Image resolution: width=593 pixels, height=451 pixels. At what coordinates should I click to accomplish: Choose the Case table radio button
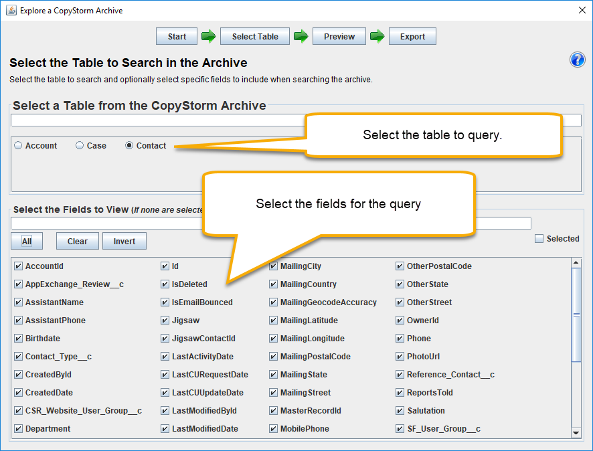(x=80, y=145)
